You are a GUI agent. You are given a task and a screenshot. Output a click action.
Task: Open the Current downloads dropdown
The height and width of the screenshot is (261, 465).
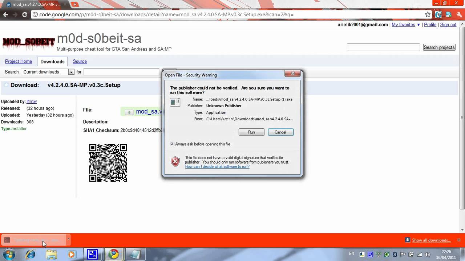point(48,72)
